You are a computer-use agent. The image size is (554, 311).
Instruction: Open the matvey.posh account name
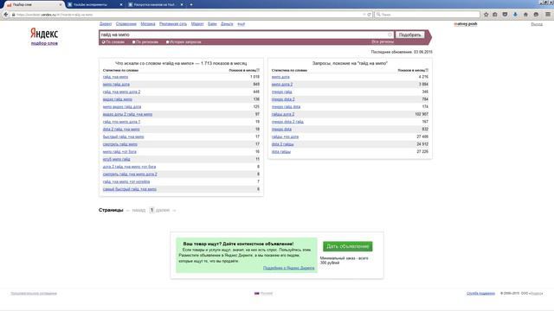pyautogui.click(x=466, y=24)
